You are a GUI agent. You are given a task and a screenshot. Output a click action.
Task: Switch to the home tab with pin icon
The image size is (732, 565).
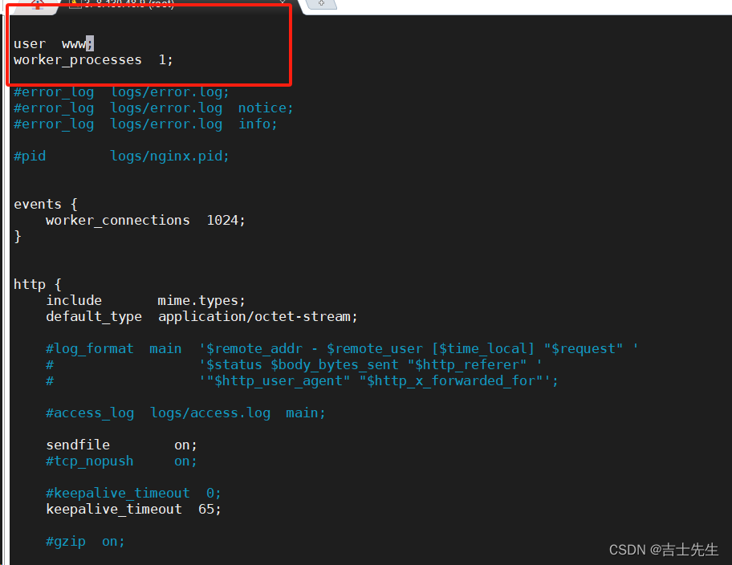click(37, 5)
